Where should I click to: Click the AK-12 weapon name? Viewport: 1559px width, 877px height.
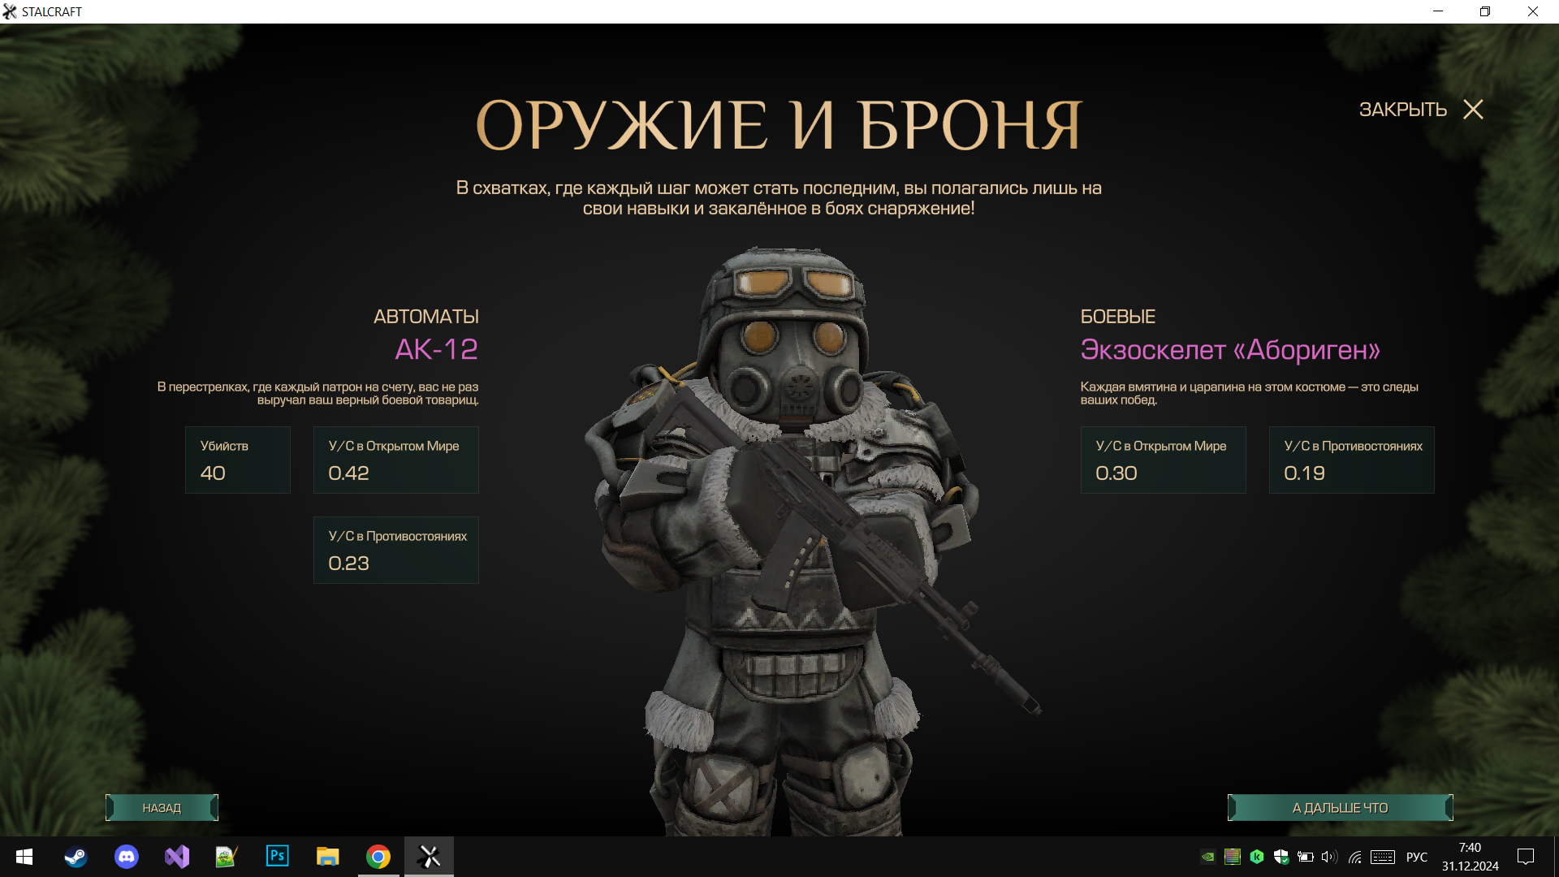pyautogui.click(x=436, y=349)
